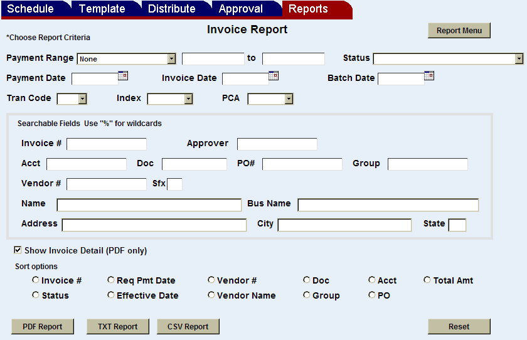Image resolution: width=527 pixels, height=340 pixels.
Task: Generate the TXT Report
Action: click(x=118, y=327)
